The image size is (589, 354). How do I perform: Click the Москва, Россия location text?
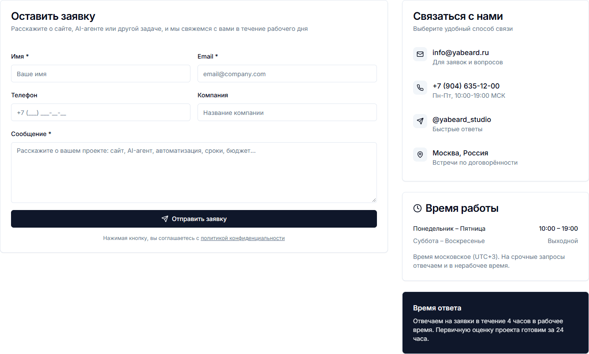click(x=460, y=153)
